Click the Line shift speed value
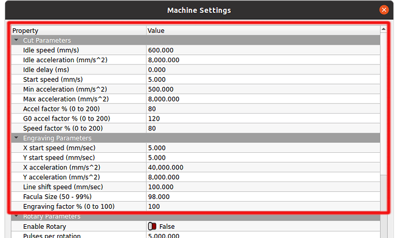The image size is (398, 238). pyautogui.click(x=262, y=187)
